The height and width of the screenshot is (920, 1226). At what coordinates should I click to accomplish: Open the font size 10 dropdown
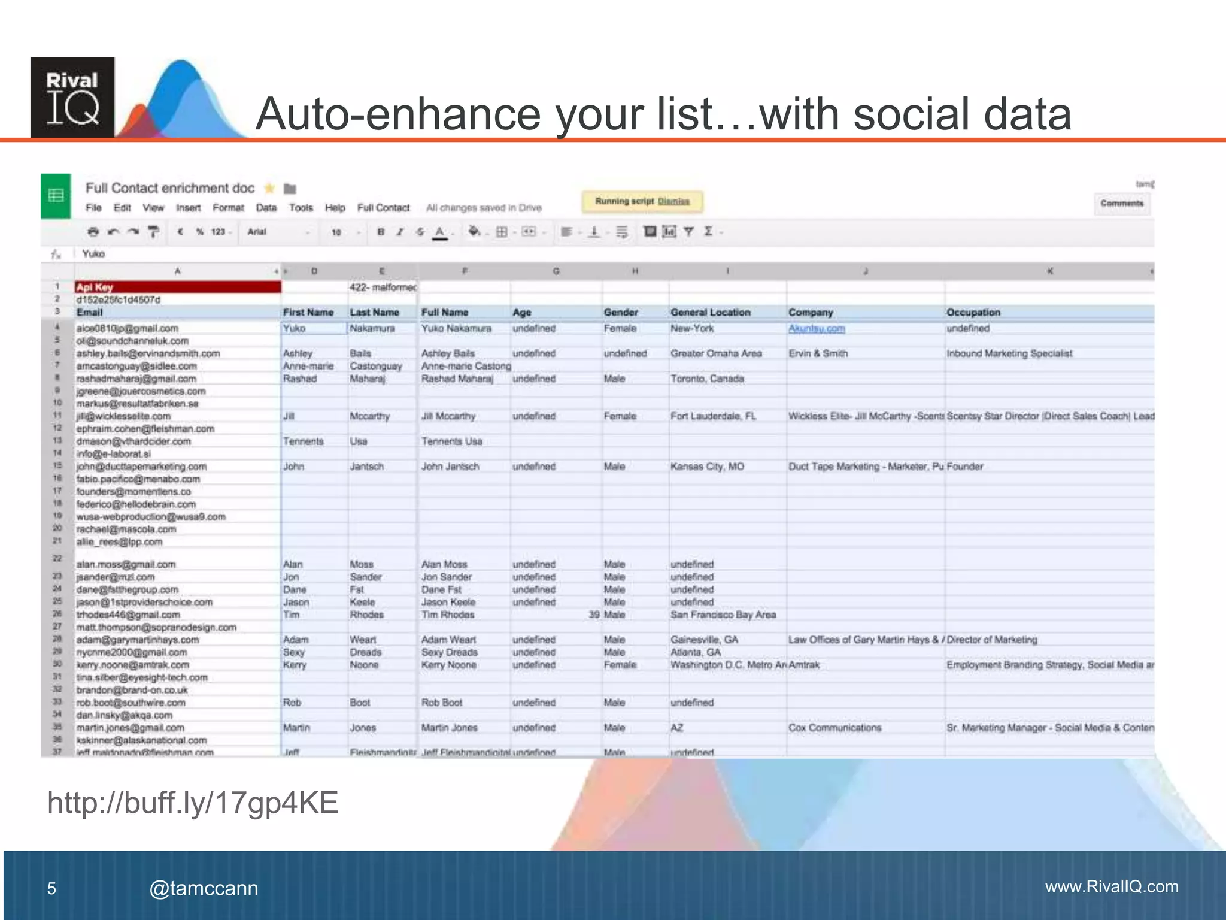pos(345,232)
